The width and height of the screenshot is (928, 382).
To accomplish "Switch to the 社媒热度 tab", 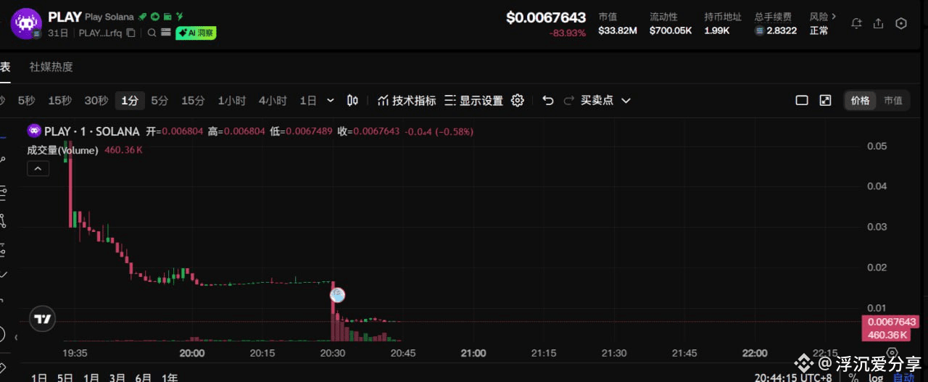I will tap(51, 67).
